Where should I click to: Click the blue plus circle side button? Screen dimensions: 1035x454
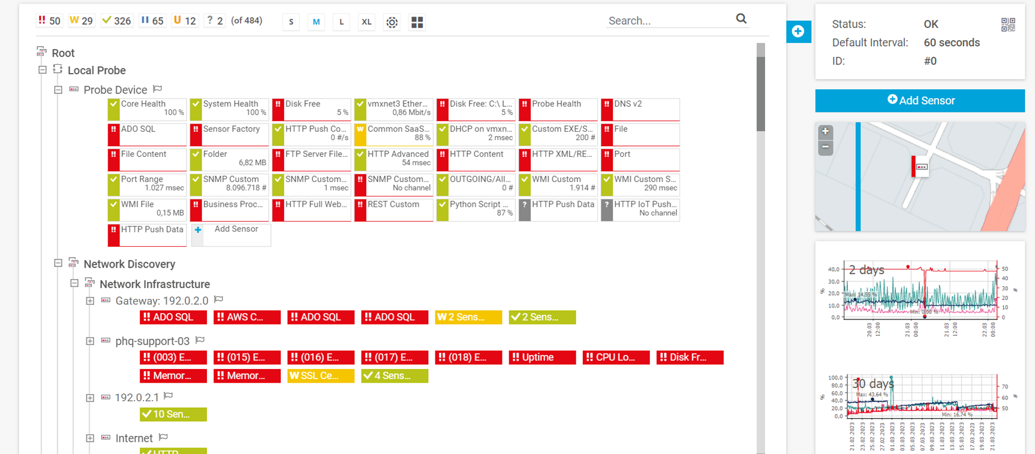[x=798, y=32]
